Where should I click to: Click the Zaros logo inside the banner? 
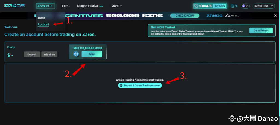coord(214,16)
